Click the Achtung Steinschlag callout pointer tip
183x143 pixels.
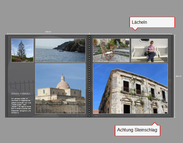click(155, 123)
